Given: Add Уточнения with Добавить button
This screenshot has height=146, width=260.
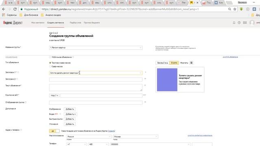Looking at the screenshot, I should tap(69, 124).
